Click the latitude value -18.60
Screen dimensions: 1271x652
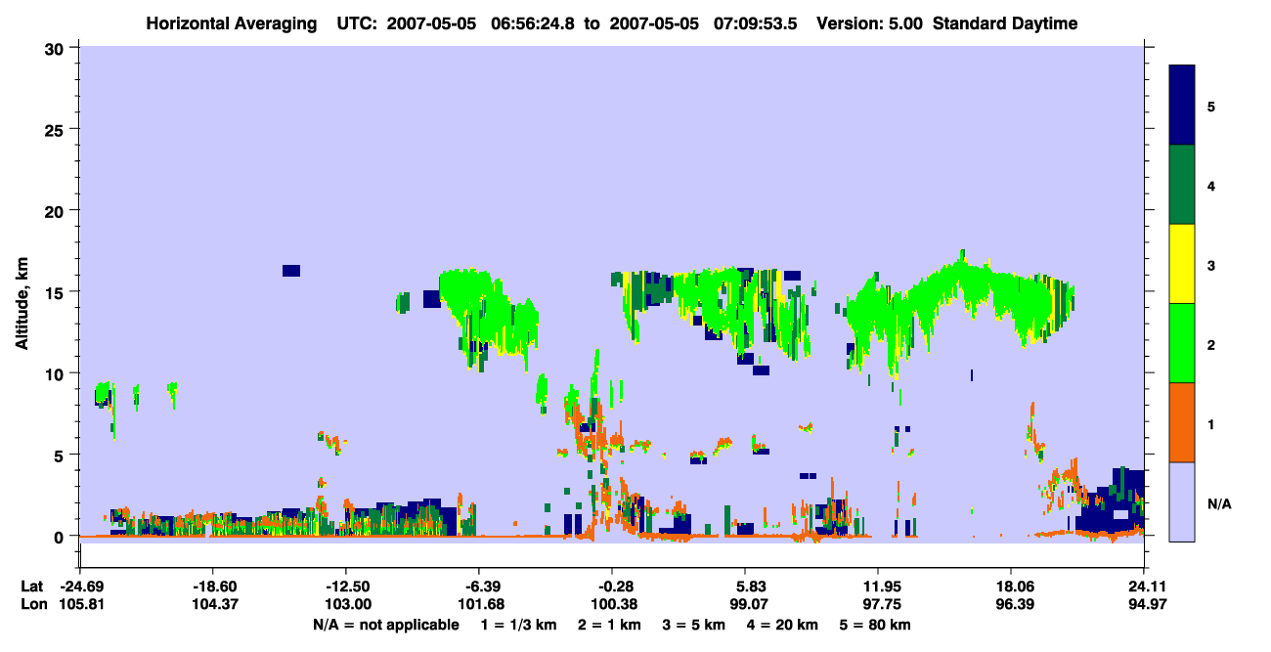214,587
